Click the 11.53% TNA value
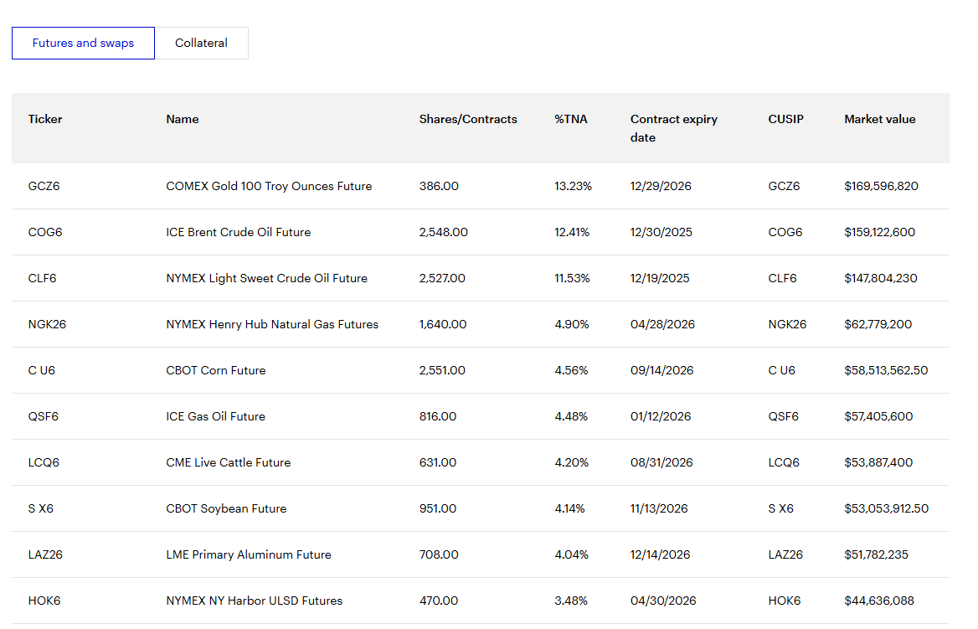Image resolution: width=978 pixels, height=629 pixels. (x=572, y=278)
